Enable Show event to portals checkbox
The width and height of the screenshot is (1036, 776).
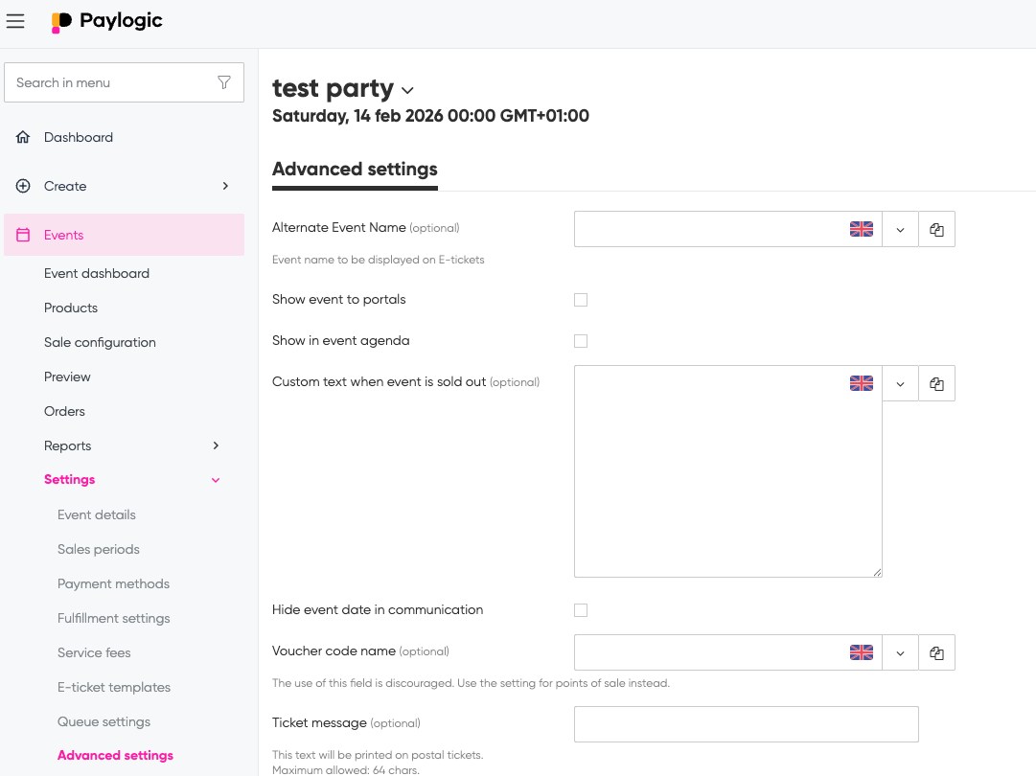pyautogui.click(x=581, y=300)
